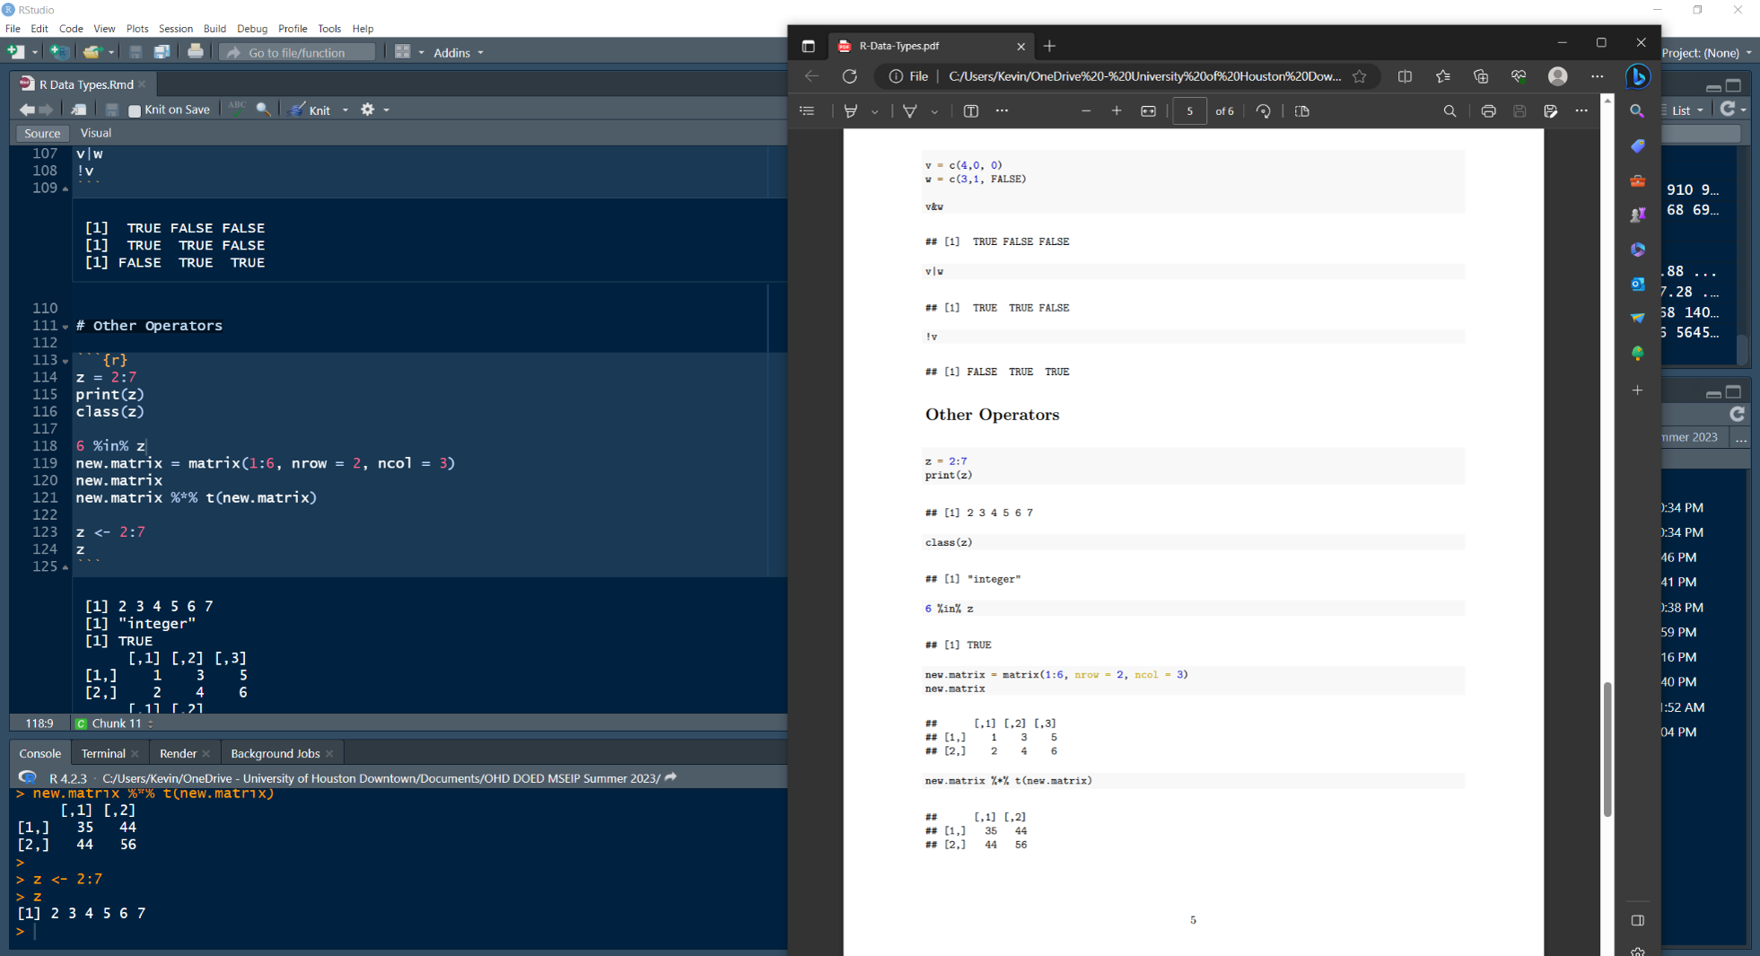The width and height of the screenshot is (1760, 956).
Task: Knit the R Markdown document
Action: tap(311, 110)
